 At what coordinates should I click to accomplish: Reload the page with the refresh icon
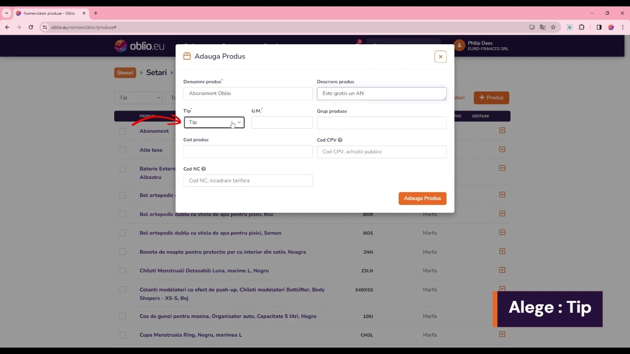31,27
